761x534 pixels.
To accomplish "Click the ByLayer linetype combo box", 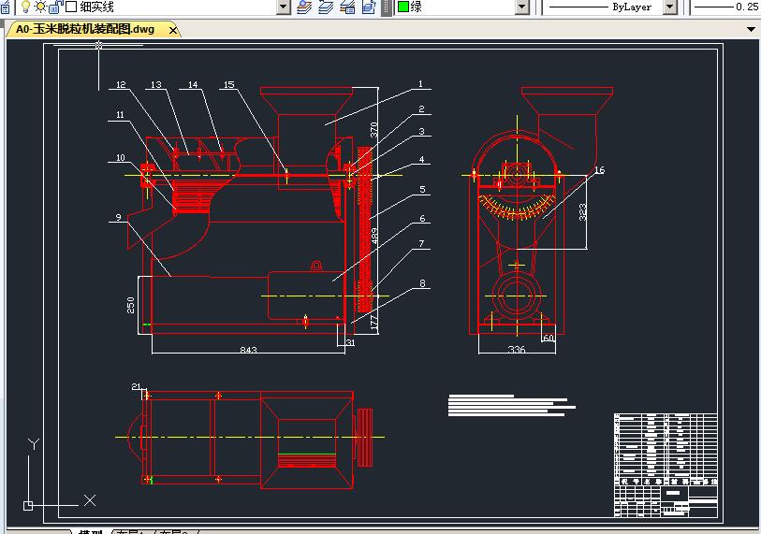I will 609,7.
